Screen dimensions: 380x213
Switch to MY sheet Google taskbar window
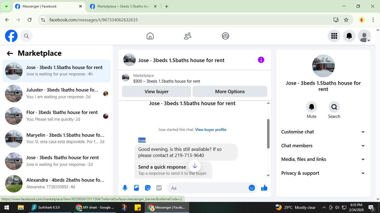tap(95, 207)
